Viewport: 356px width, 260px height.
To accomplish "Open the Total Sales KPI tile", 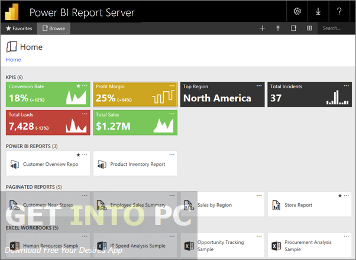I will [135, 123].
